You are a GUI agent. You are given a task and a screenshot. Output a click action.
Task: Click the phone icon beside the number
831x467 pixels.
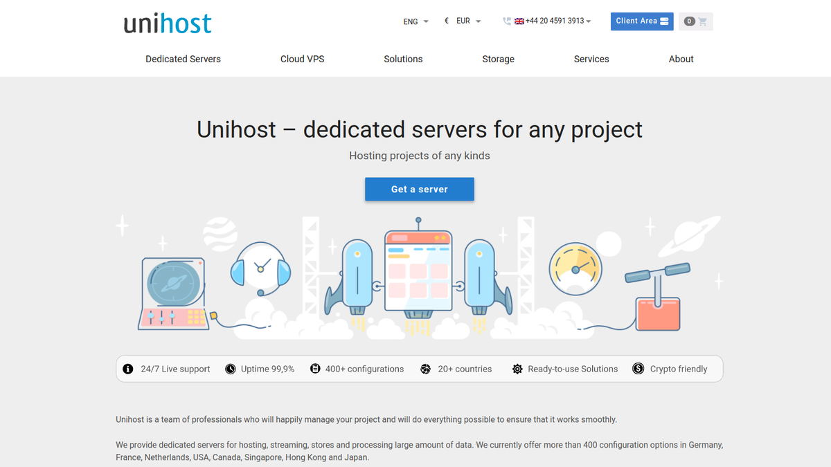[507, 21]
